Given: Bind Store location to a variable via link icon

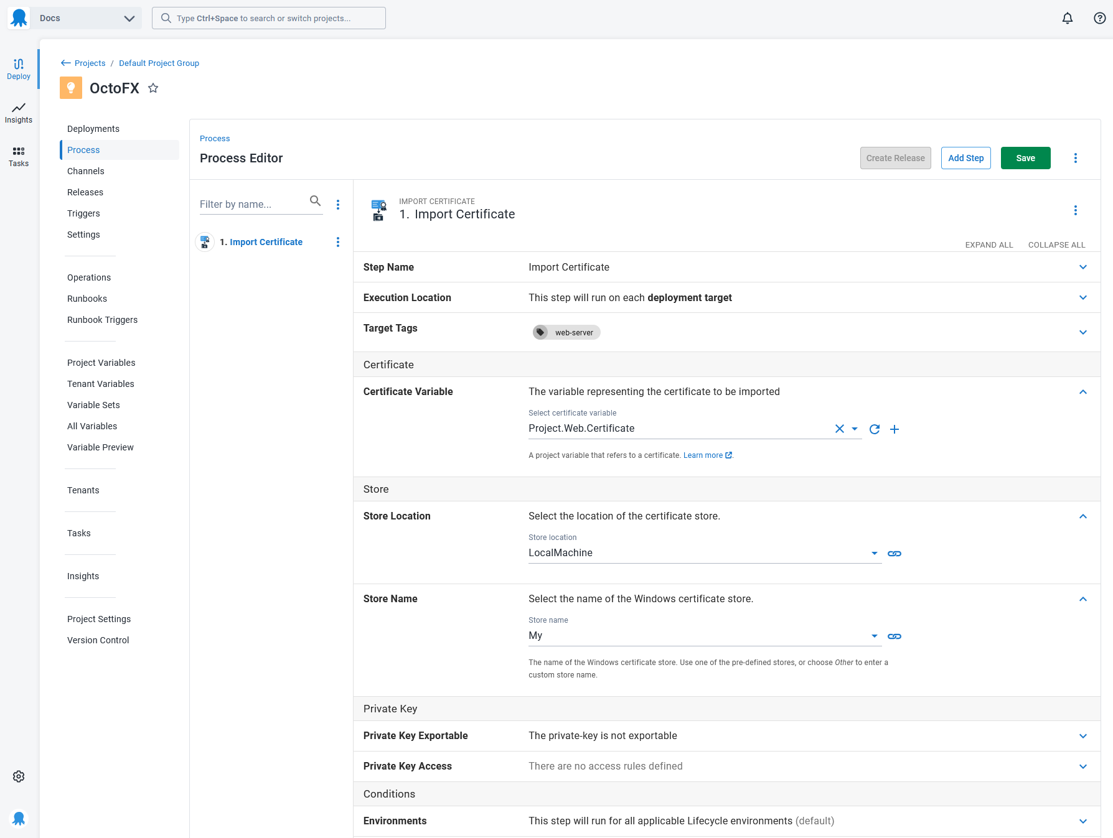Looking at the screenshot, I should (x=895, y=554).
